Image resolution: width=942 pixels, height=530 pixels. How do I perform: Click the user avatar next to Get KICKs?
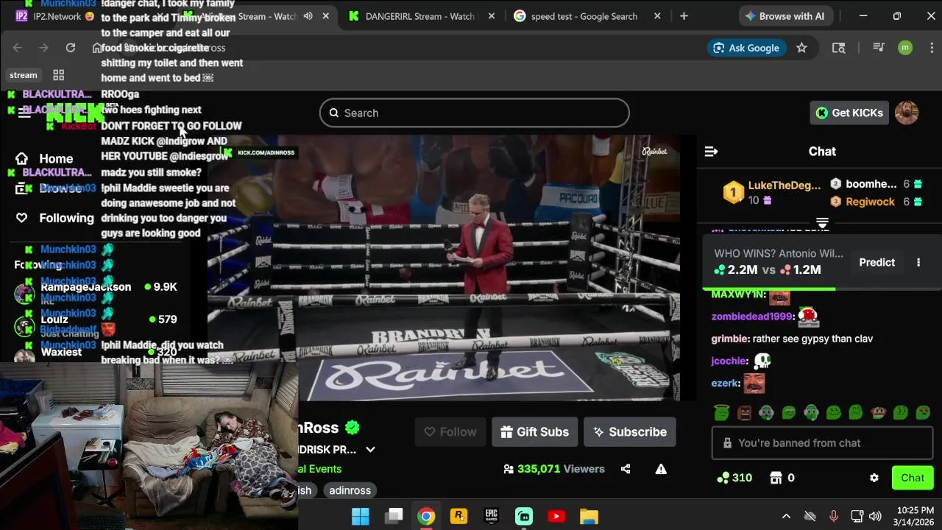(x=907, y=113)
